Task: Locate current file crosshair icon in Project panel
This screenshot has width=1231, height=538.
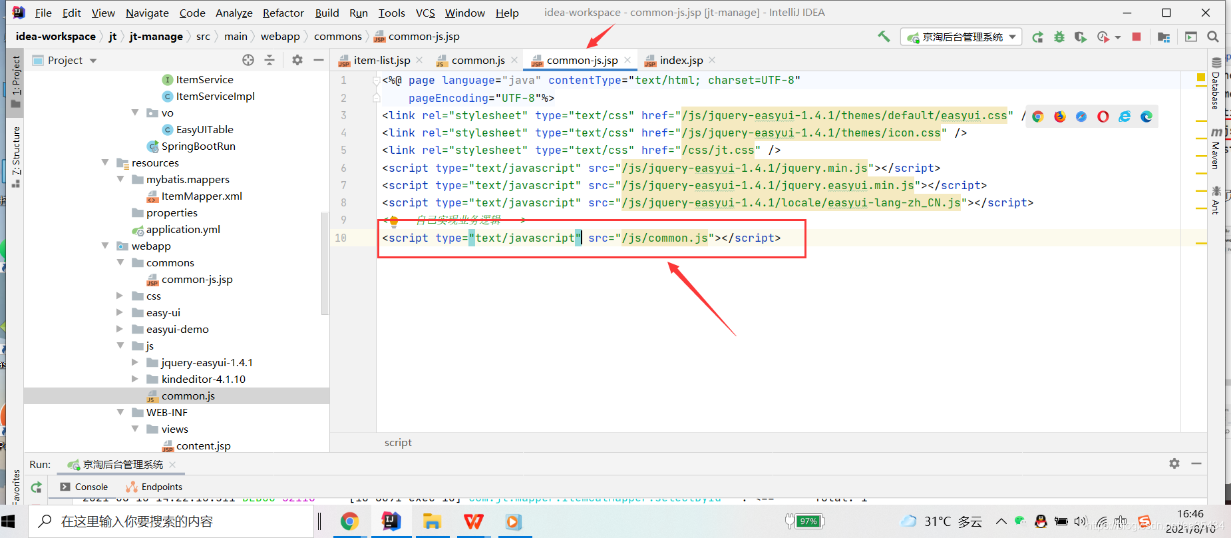Action: (x=248, y=60)
